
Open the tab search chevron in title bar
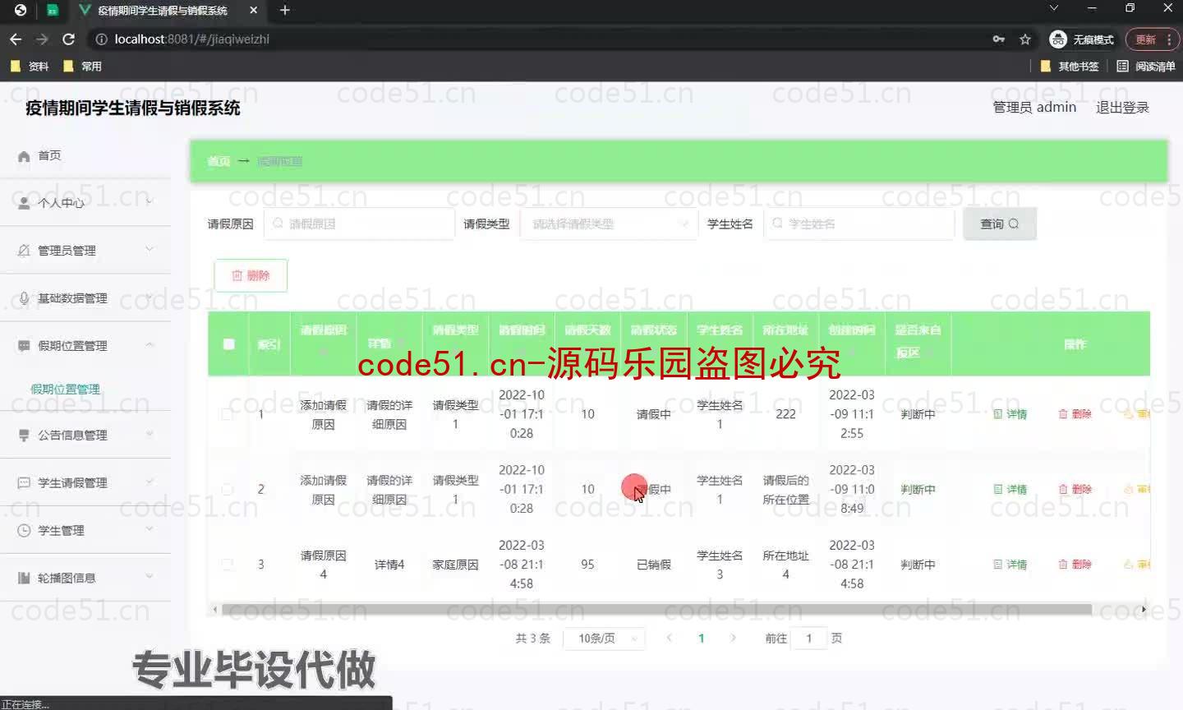coord(1054,8)
